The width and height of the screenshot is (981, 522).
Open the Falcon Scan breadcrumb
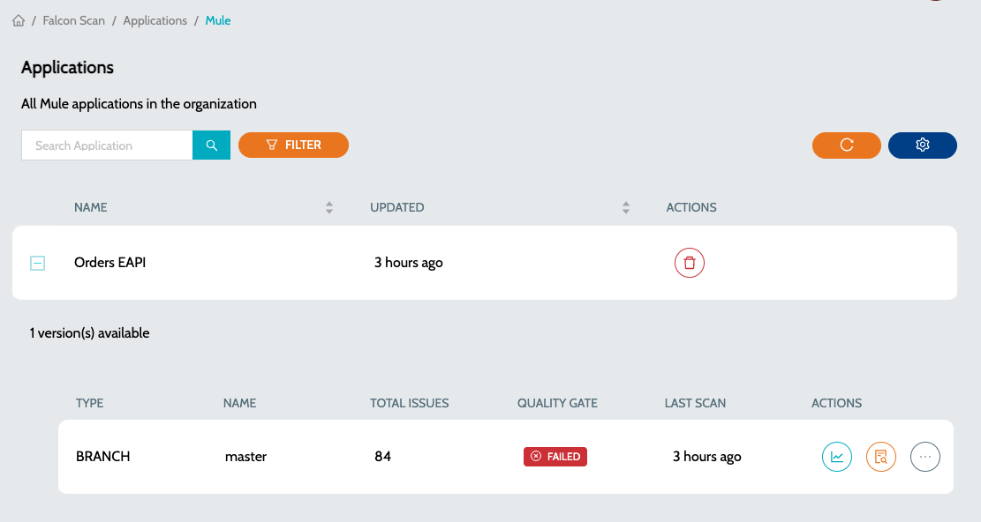(74, 20)
